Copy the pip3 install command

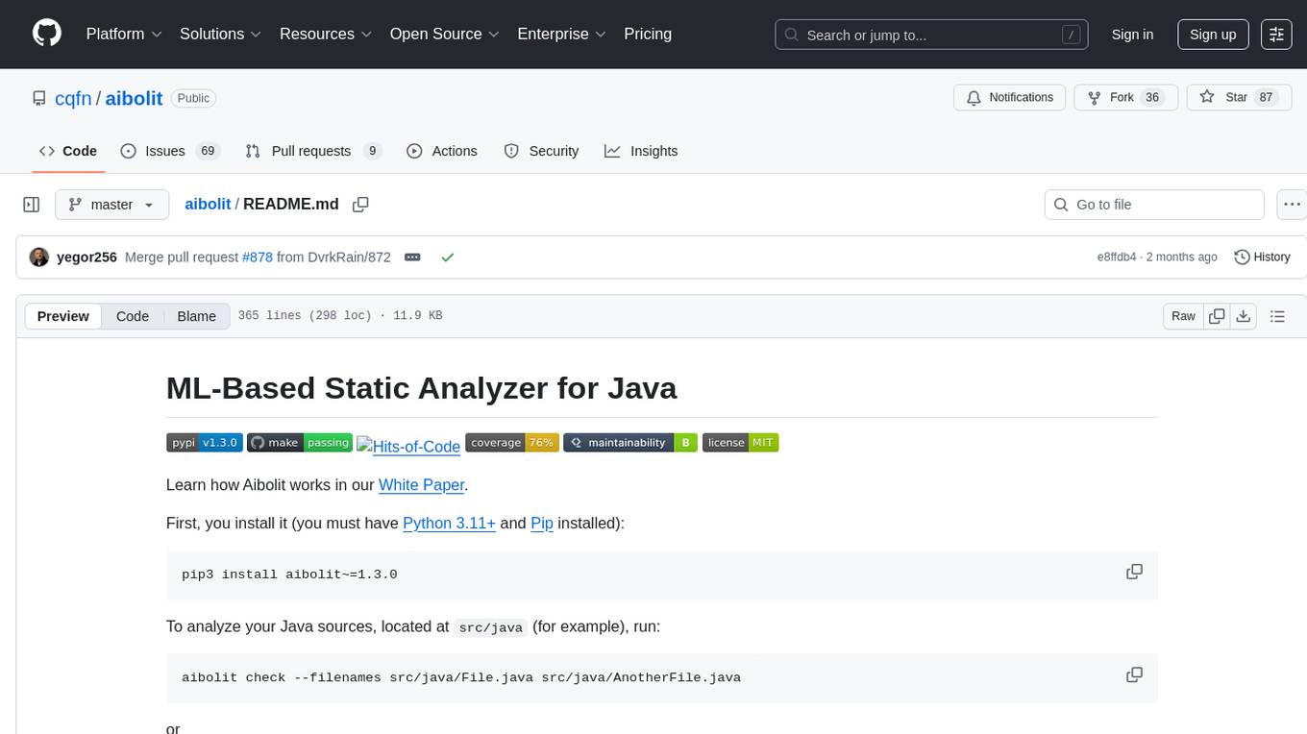[x=1134, y=572]
